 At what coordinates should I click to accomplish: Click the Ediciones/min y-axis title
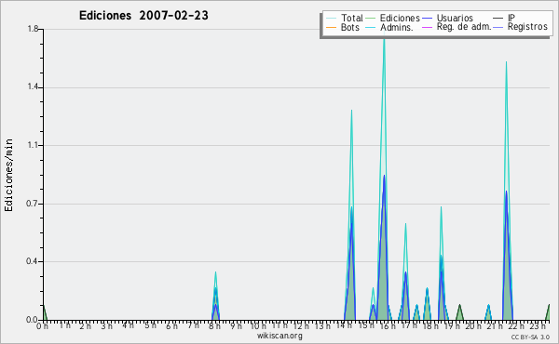(8, 175)
